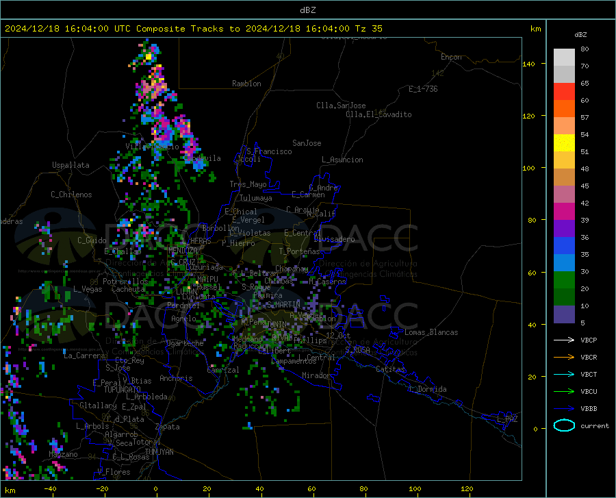
Task: Click the 'VBCP' legend label
Action: pyautogui.click(x=589, y=340)
